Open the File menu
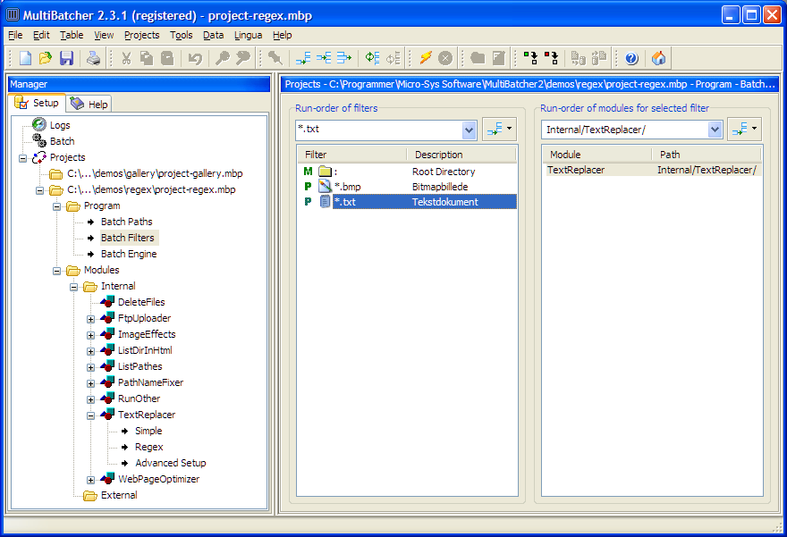Image resolution: width=787 pixels, height=537 pixels. coord(15,35)
